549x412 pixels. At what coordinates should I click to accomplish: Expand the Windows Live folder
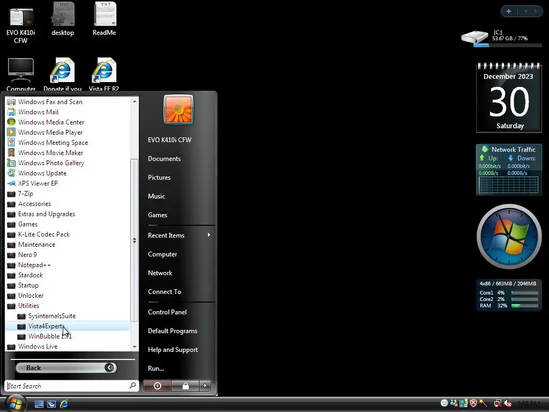pyautogui.click(x=68, y=347)
